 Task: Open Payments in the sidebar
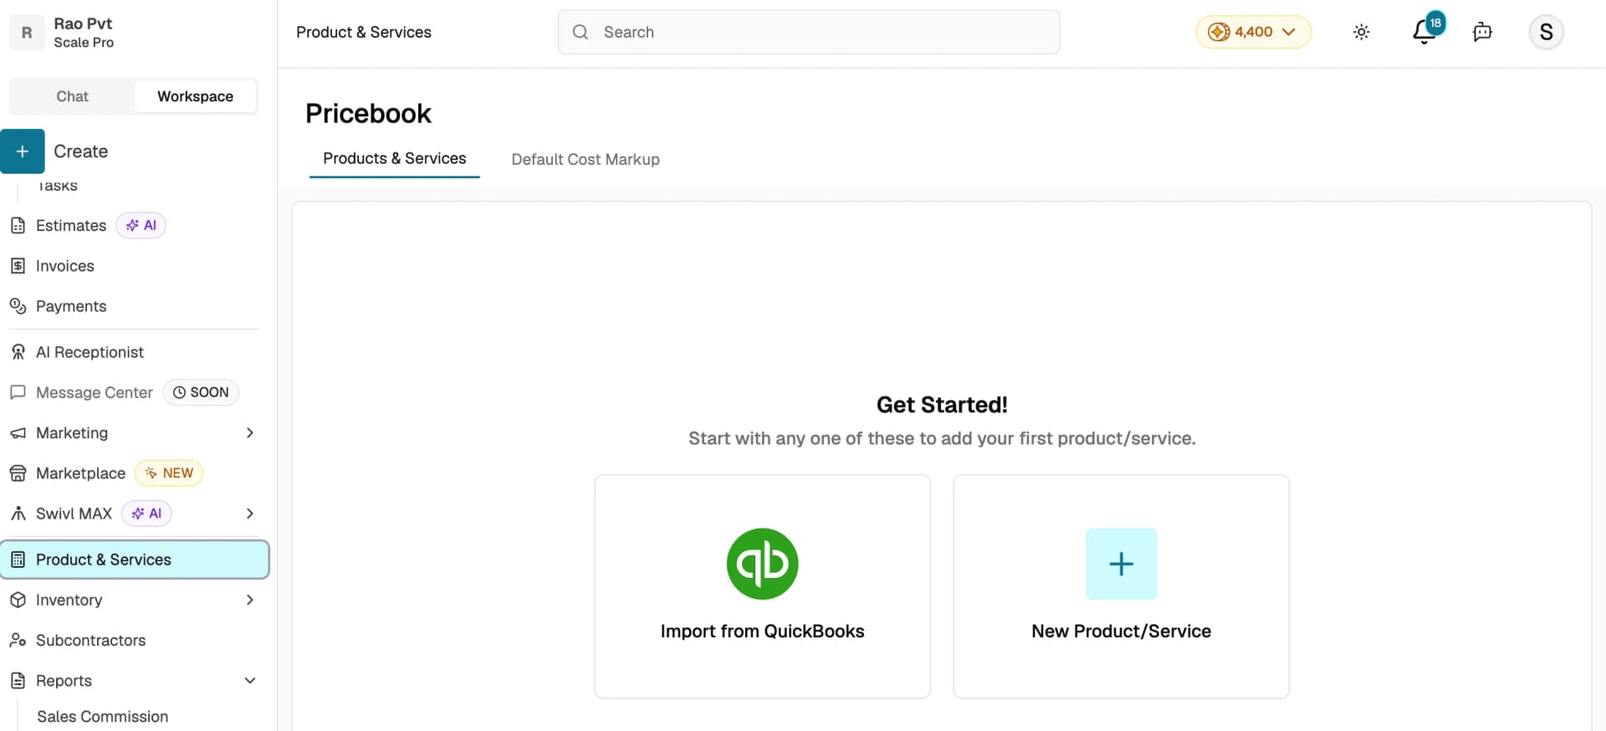point(71,306)
